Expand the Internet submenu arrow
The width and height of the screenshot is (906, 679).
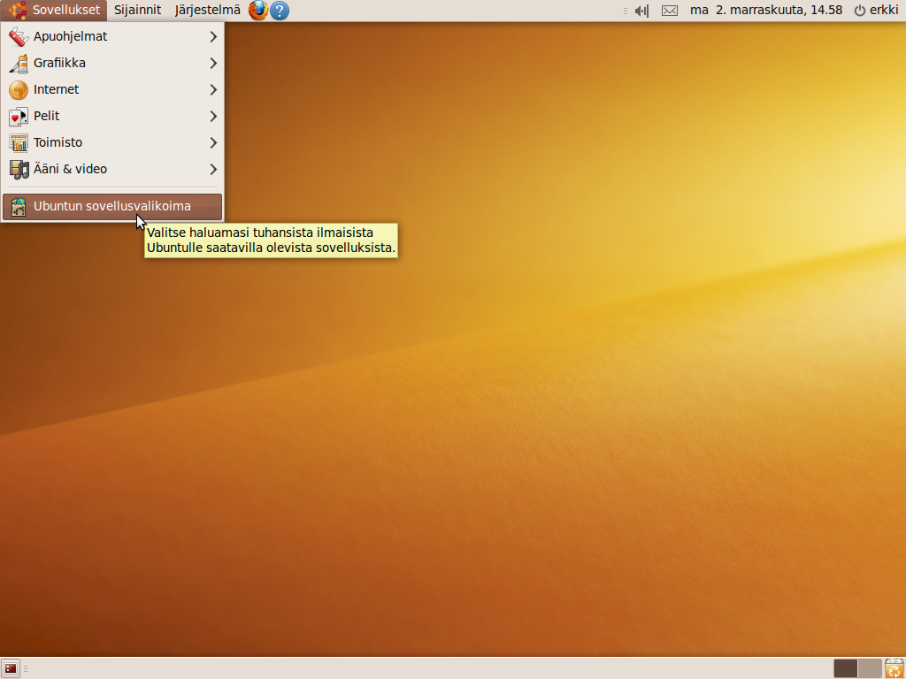(x=213, y=89)
